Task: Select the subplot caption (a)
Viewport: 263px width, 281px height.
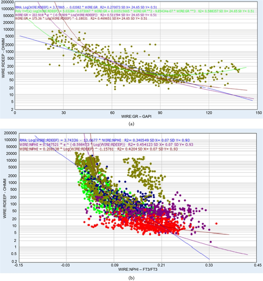Action: point(131,124)
